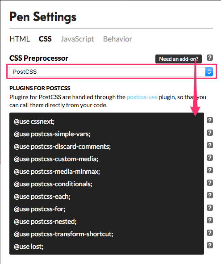
Task: Open the PostCSS preprocessor dropdown
Action: tap(111, 72)
